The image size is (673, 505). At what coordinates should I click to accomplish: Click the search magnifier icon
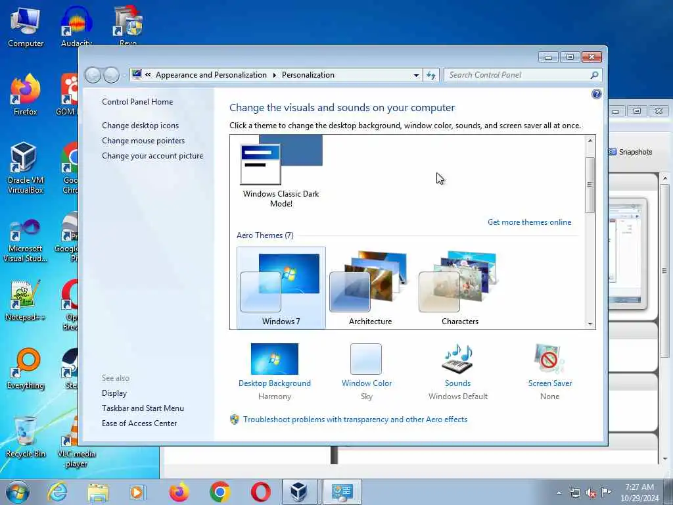(594, 75)
